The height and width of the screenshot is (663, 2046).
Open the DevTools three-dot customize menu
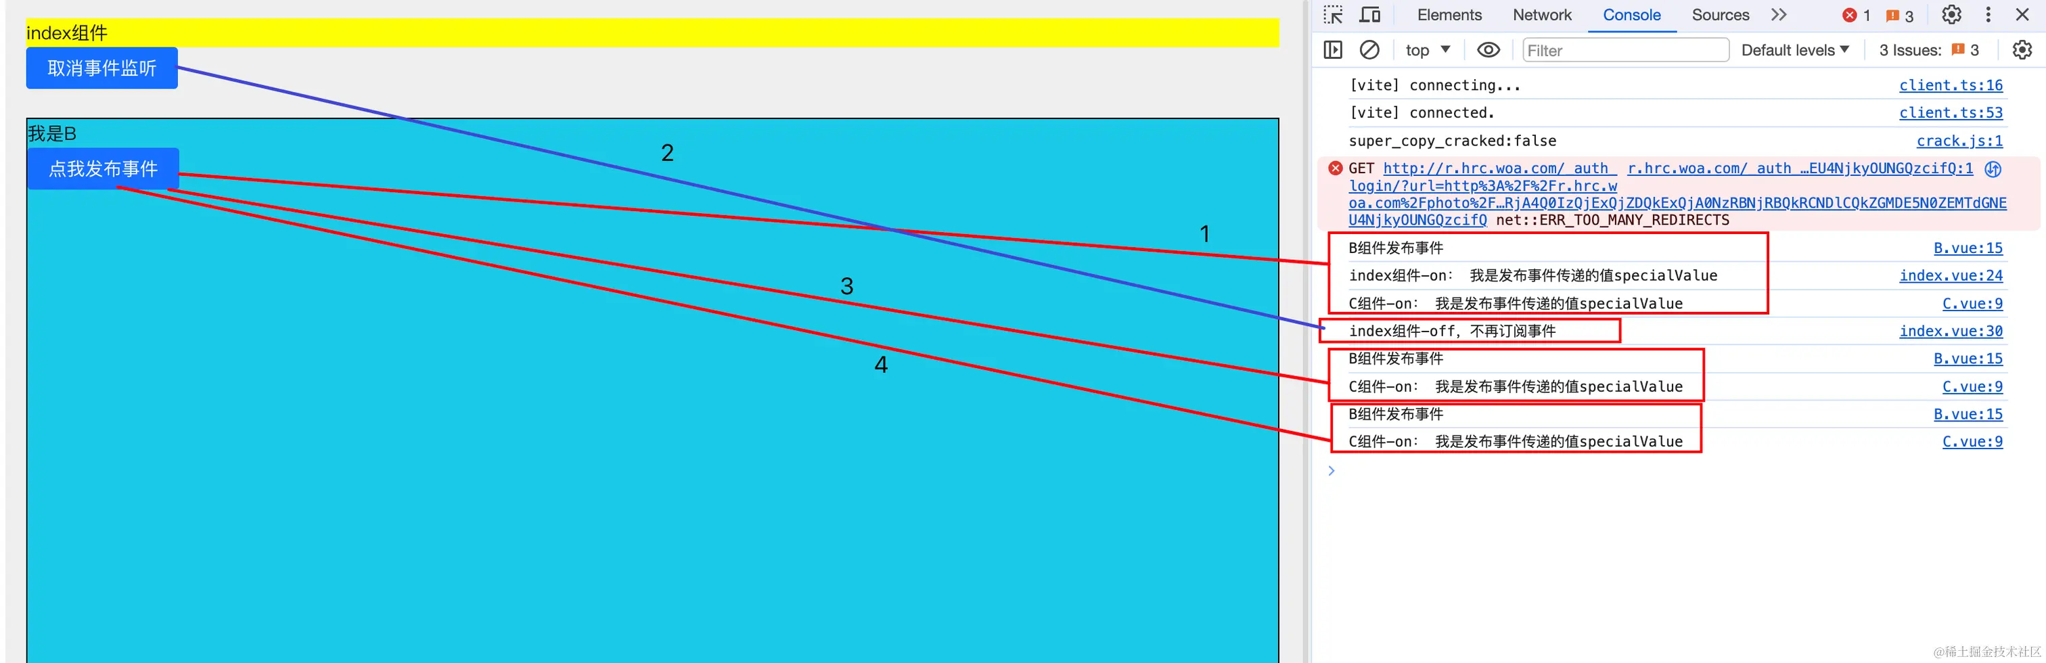[x=1988, y=15]
